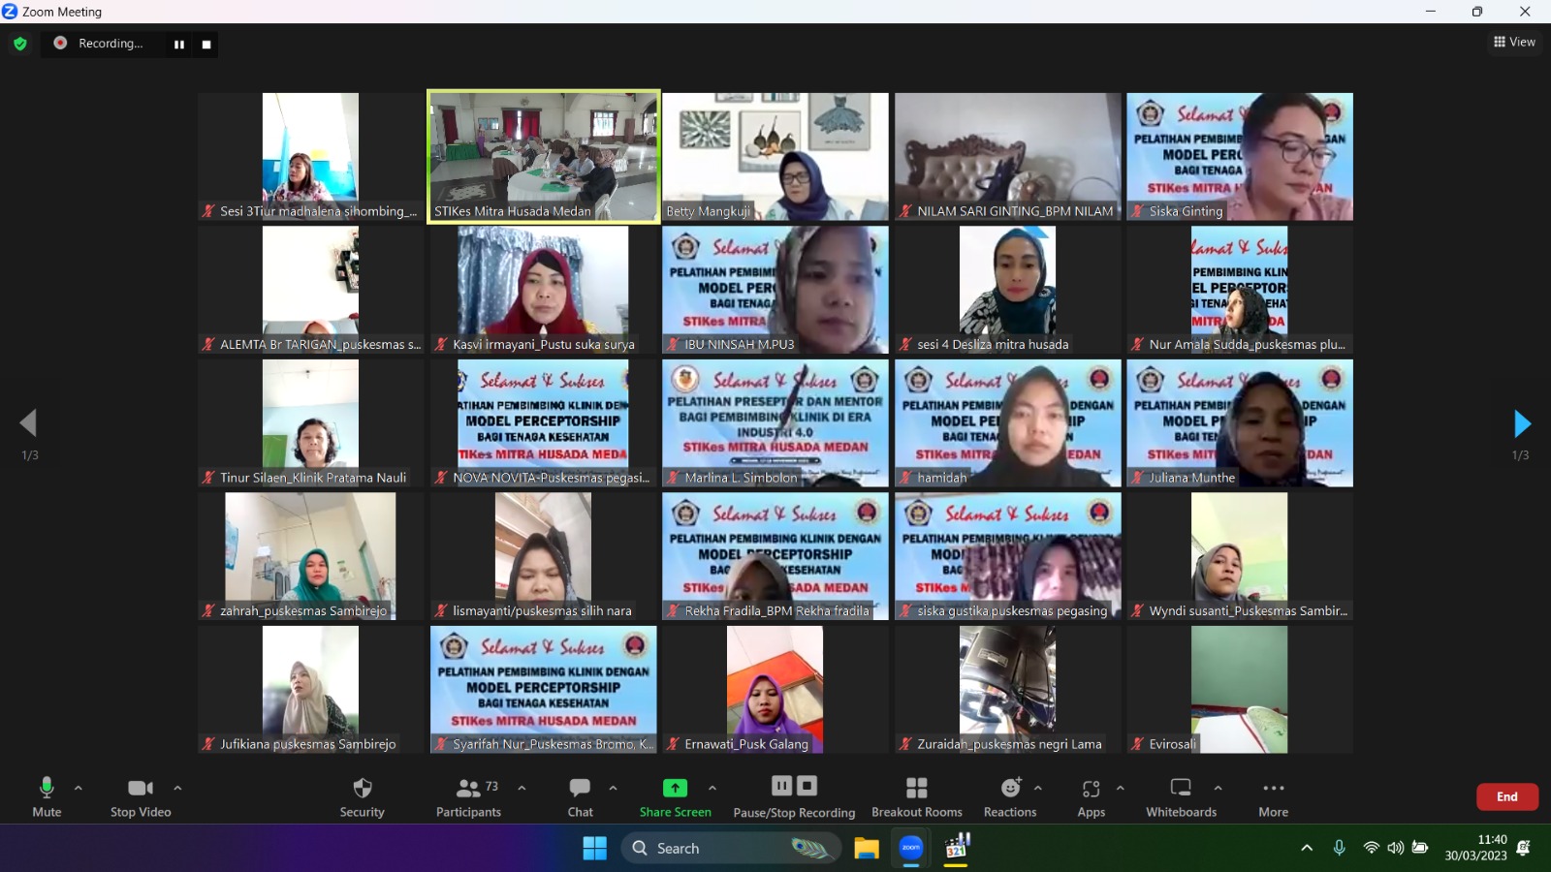This screenshot has height=872, width=1551.
Task: Expand video options arrow beside Stop Video
Action: tap(177, 788)
